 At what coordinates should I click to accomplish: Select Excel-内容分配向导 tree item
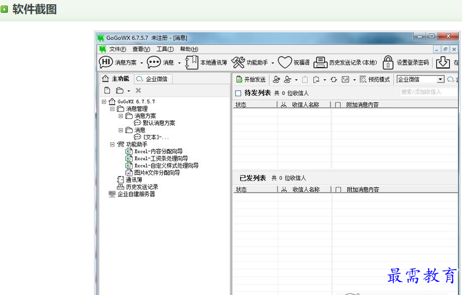click(x=159, y=151)
